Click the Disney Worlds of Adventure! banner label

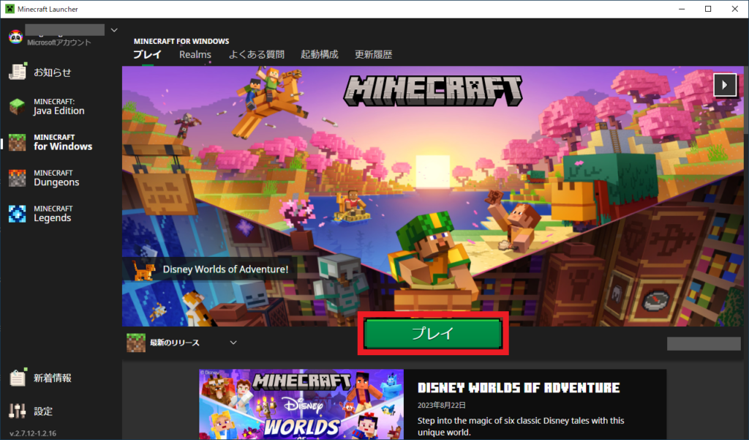(x=225, y=269)
